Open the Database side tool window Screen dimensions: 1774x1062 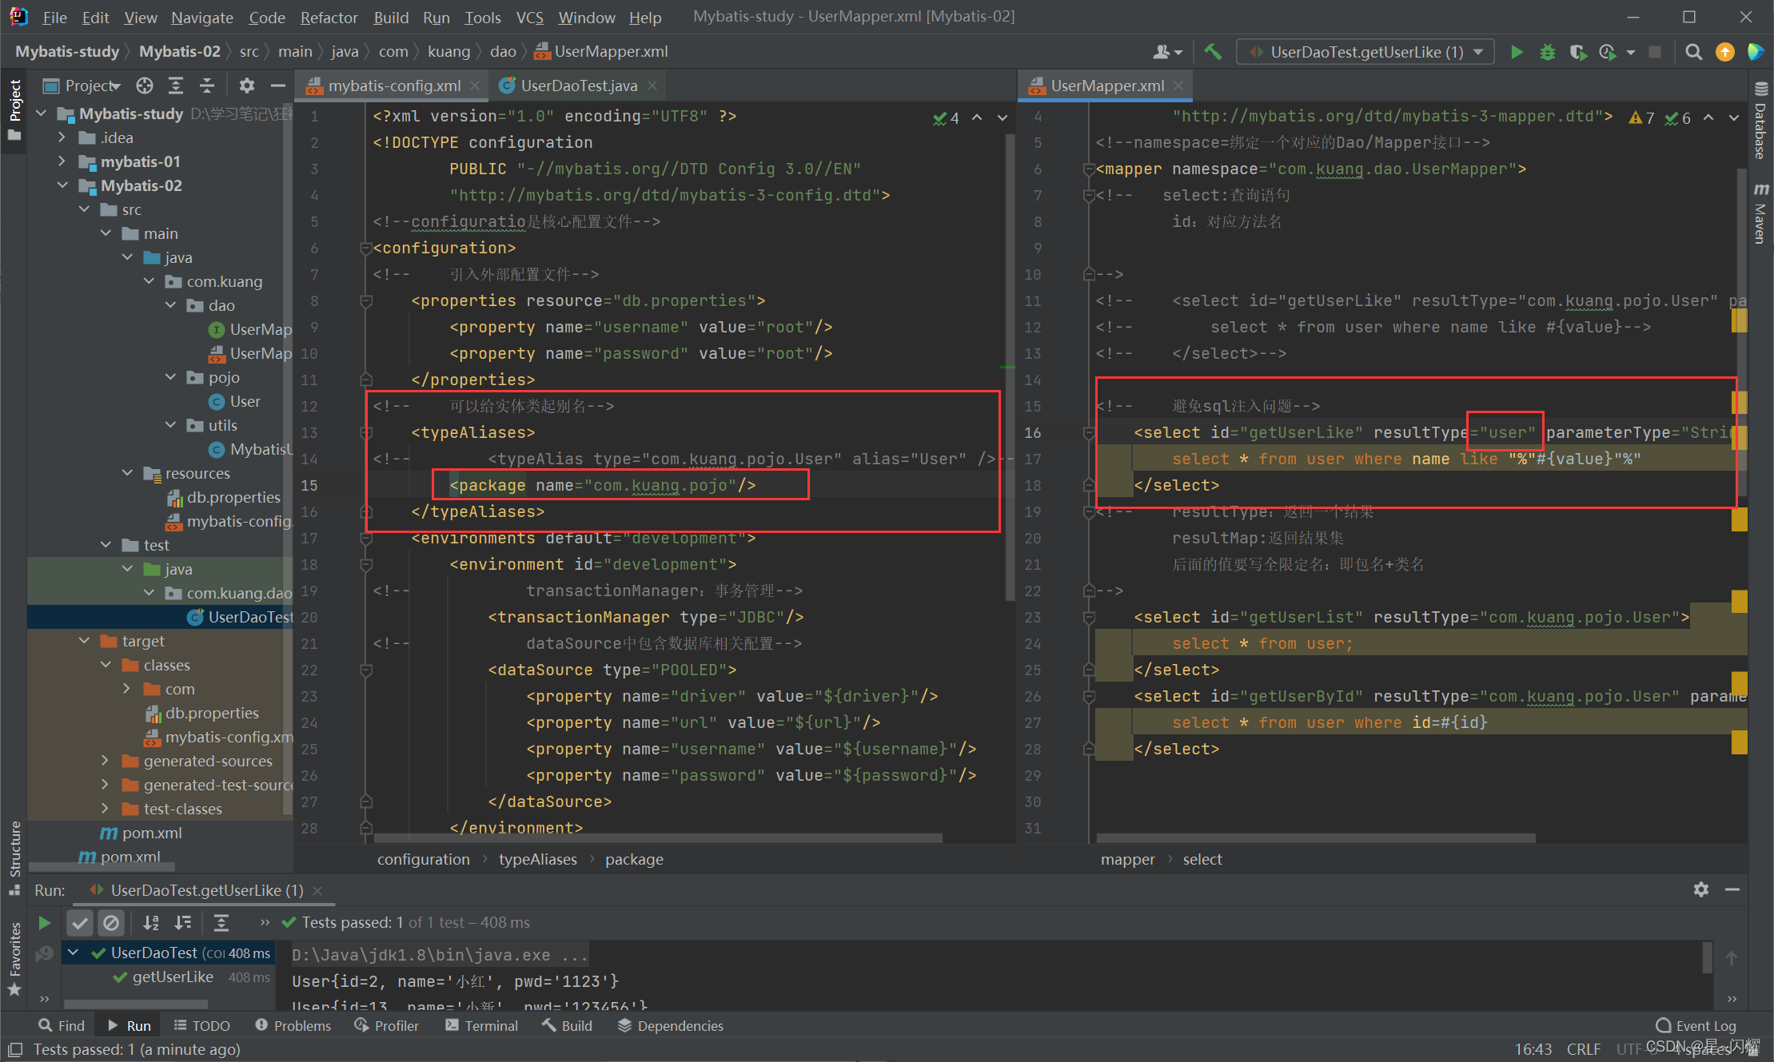1760,120
